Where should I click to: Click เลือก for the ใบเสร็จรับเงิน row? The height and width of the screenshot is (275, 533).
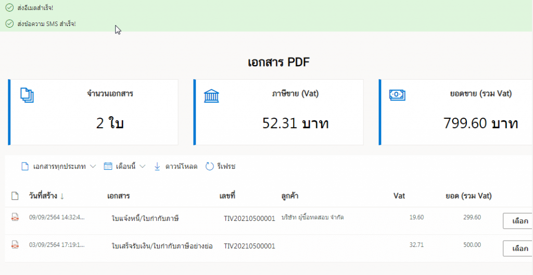point(517,248)
